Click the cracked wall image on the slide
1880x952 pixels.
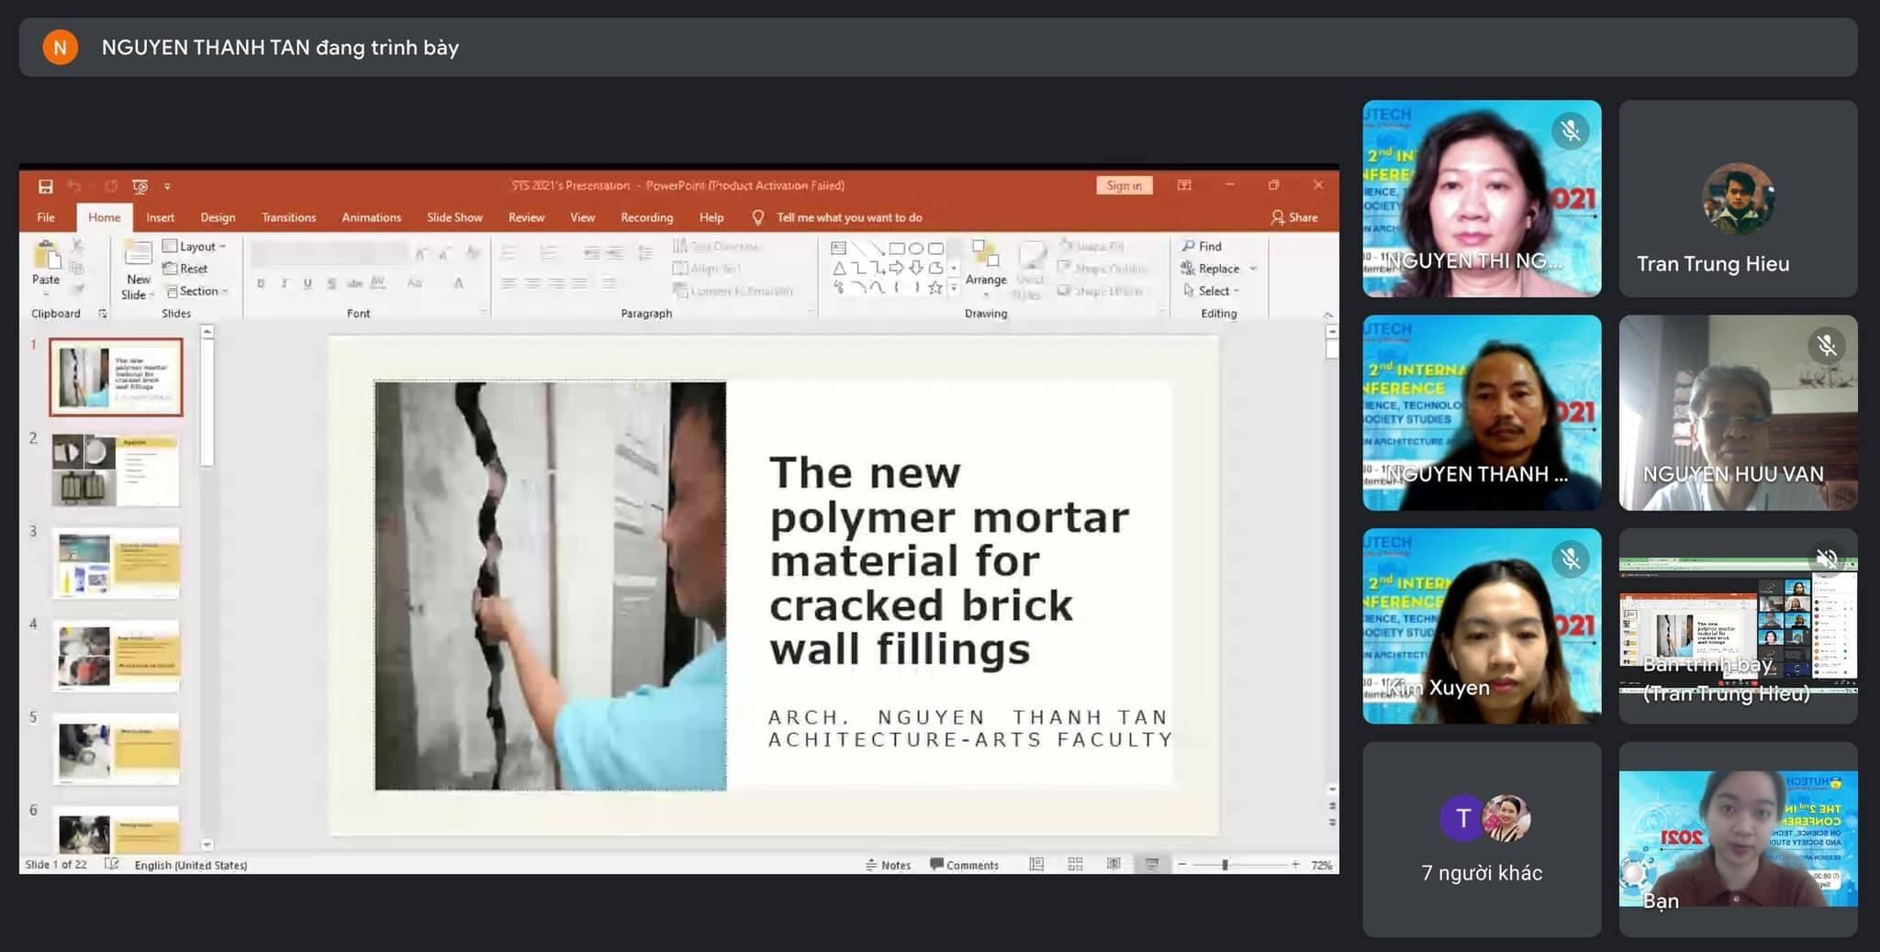point(550,585)
